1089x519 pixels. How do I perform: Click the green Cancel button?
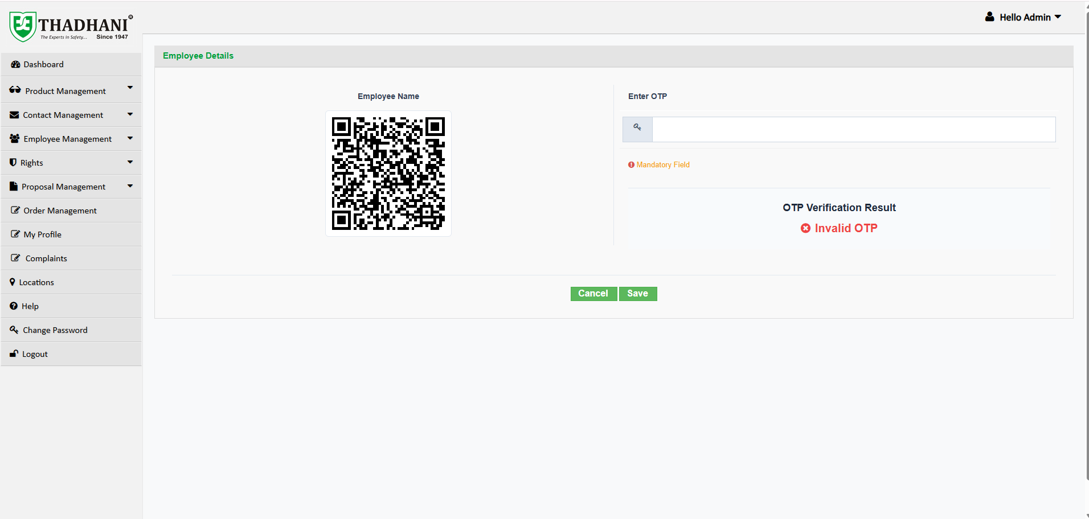click(593, 294)
